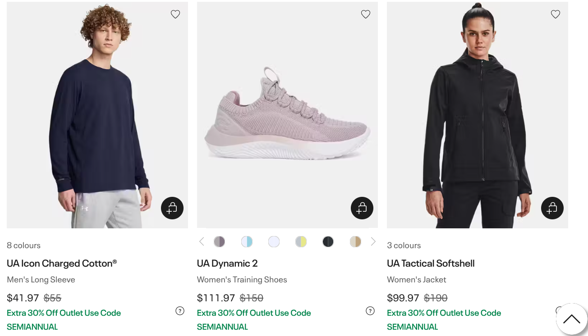This screenshot has height=336, width=588.
Task: Choose the yellow shoe colour option
Action: pyautogui.click(x=301, y=241)
